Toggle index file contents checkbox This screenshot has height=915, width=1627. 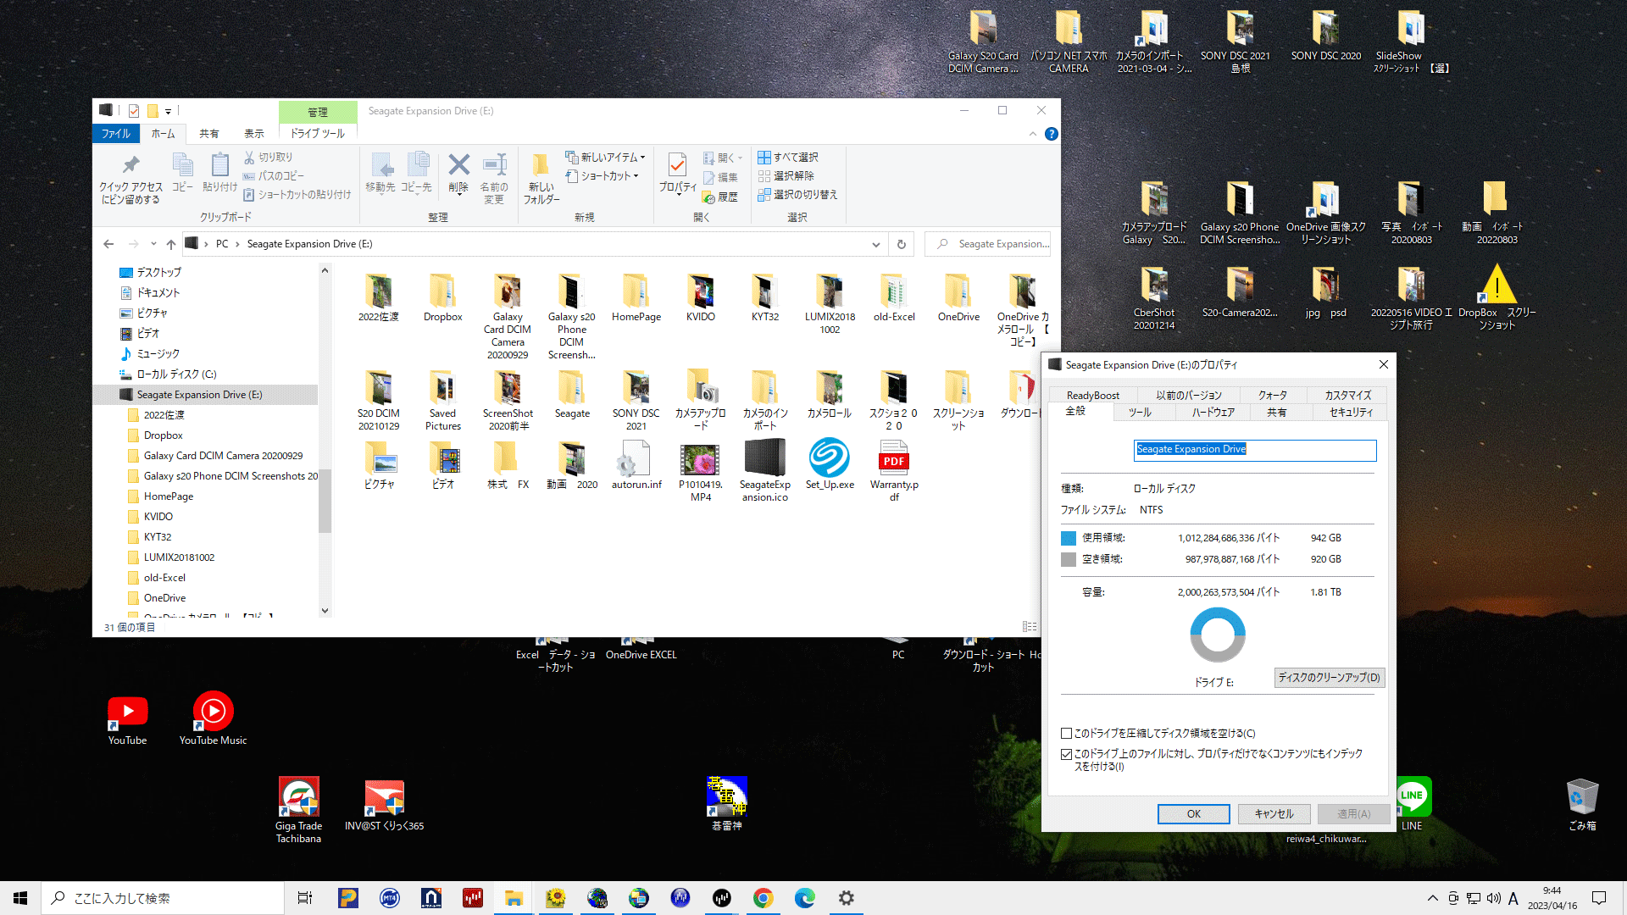(1067, 754)
